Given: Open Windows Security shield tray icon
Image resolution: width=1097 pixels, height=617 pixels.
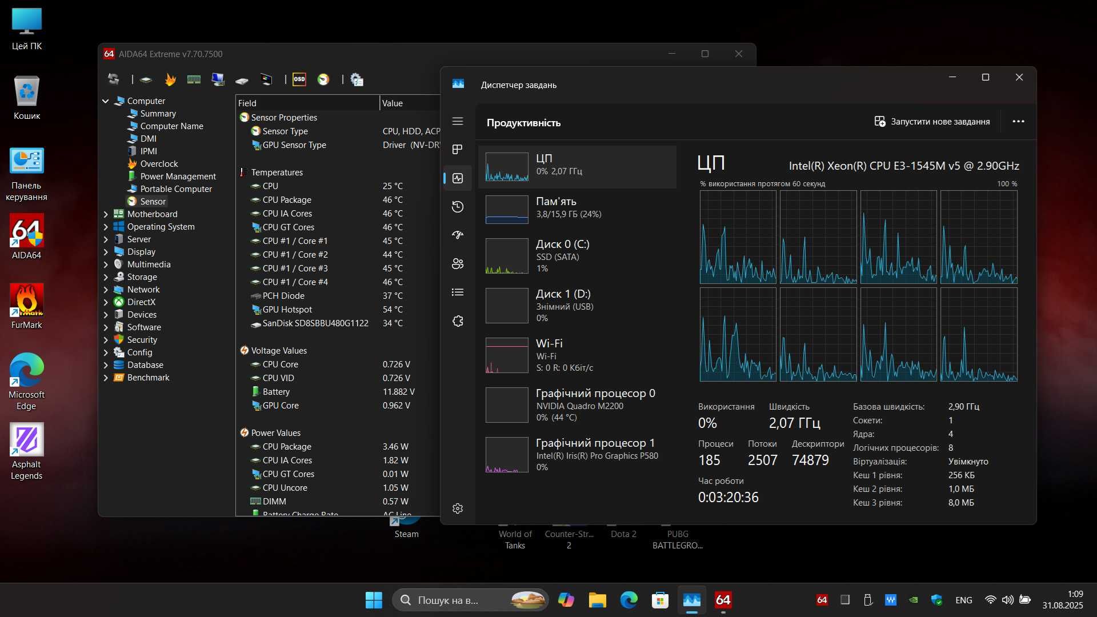Looking at the screenshot, I should (x=936, y=600).
